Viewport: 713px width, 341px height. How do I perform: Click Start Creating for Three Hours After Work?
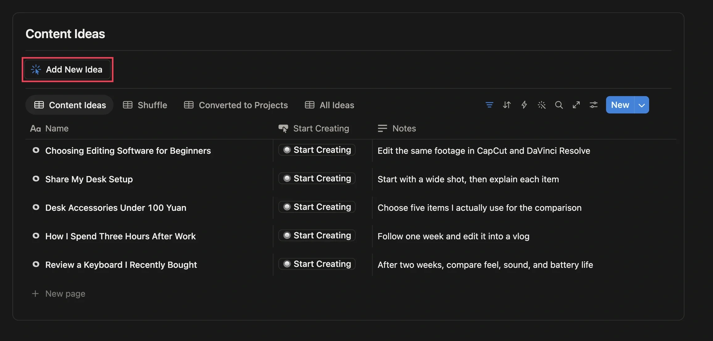(x=317, y=236)
